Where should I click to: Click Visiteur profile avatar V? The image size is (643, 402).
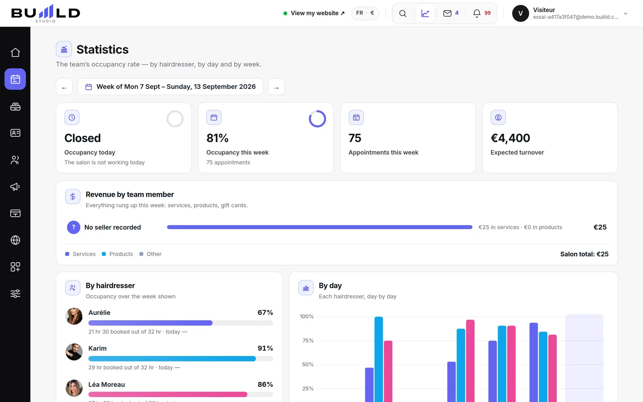pyautogui.click(x=520, y=13)
